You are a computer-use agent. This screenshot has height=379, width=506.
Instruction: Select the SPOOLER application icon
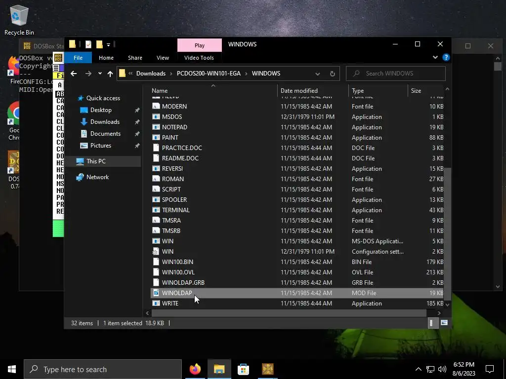tap(156, 199)
